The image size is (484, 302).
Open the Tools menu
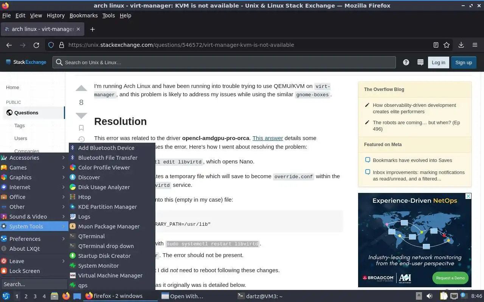[x=109, y=15]
